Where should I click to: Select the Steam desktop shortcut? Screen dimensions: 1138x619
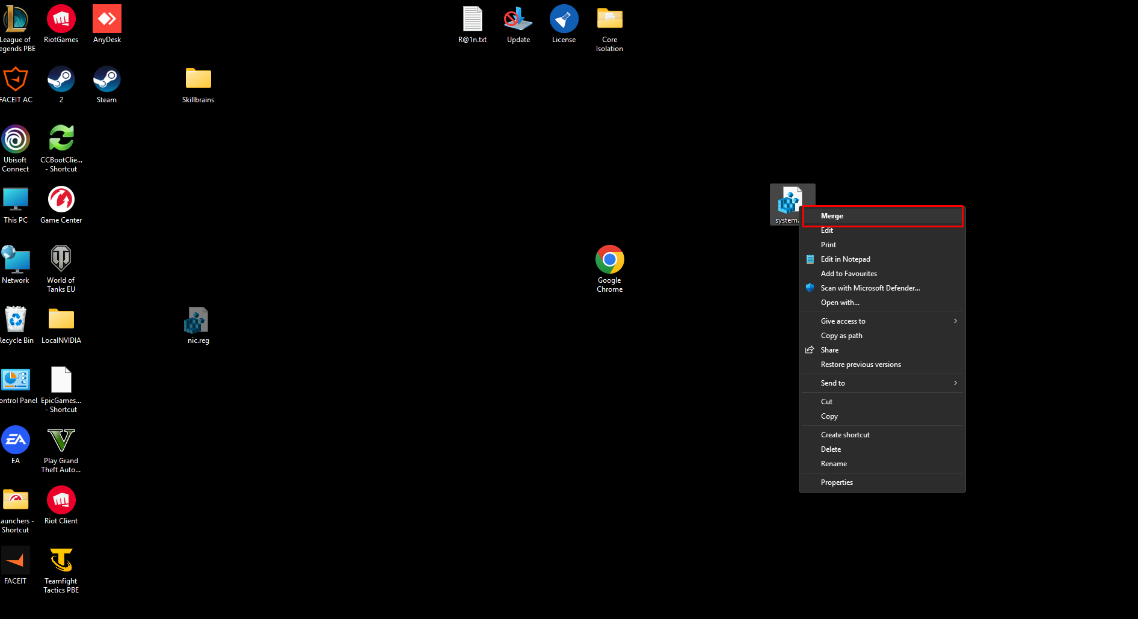106,85
